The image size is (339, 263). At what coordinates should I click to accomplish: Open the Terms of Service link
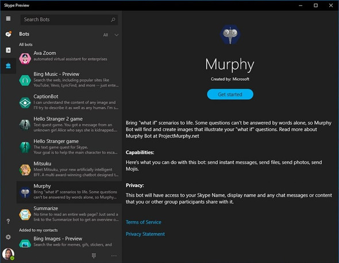coord(143,222)
